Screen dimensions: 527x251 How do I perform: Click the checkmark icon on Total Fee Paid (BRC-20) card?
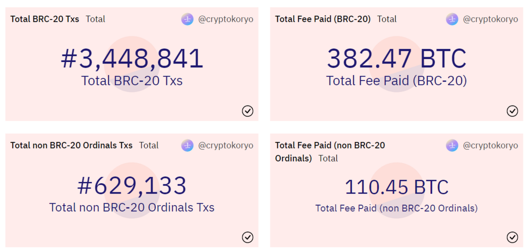[512, 111]
